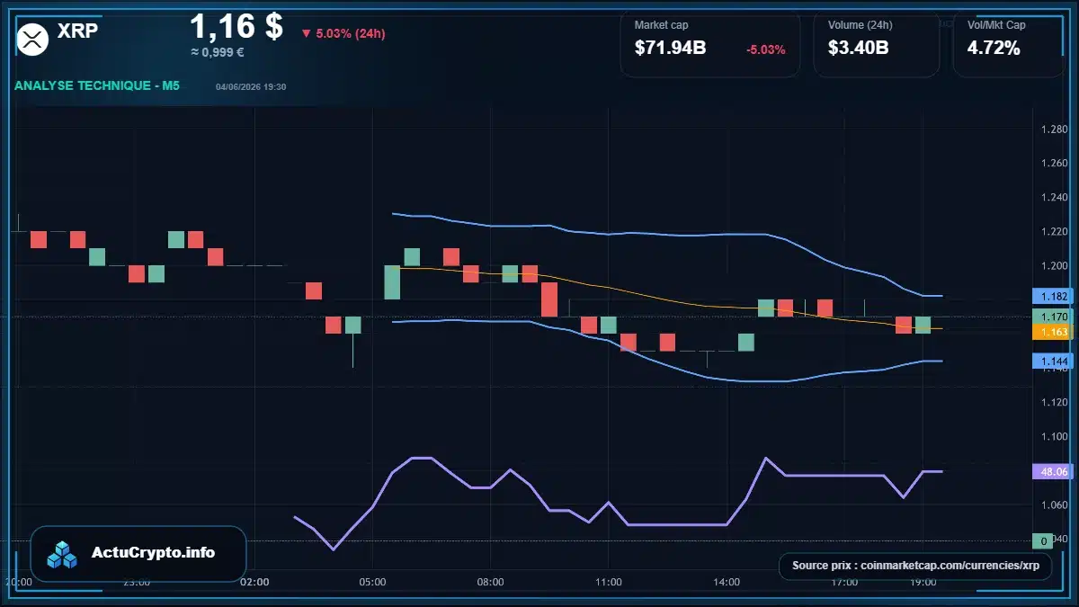Click the orange 1.163 moving average tag
Screen dimensions: 1079x607
[1052, 332]
